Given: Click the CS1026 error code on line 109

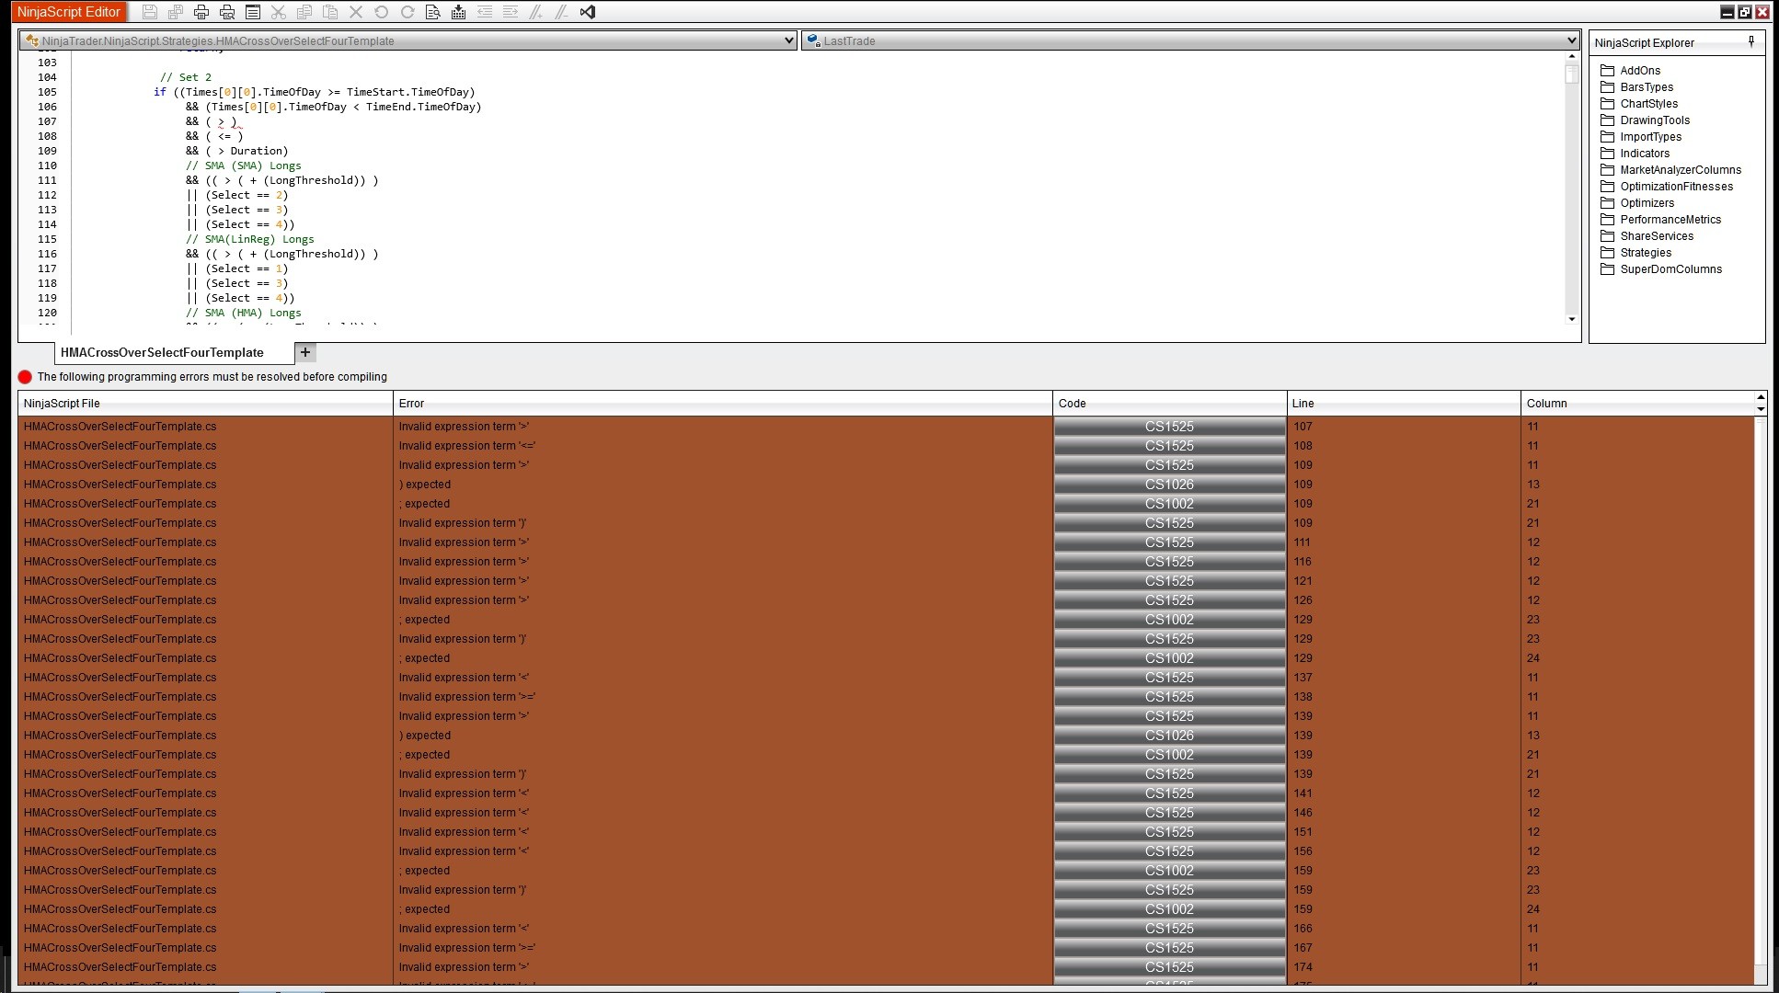Looking at the screenshot, I should (x=1168, y=485).
